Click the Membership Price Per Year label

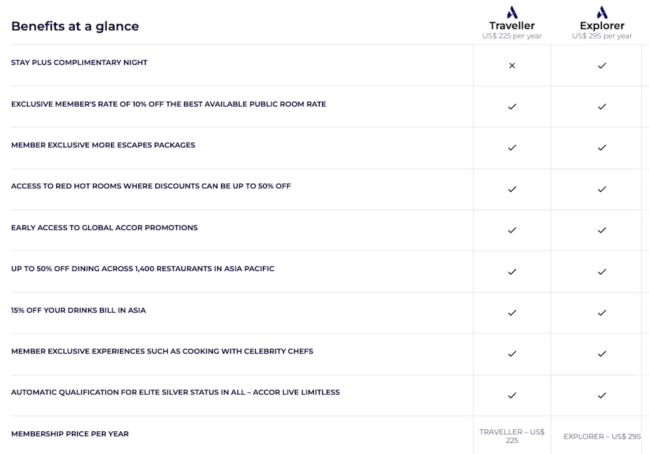tap(70, 434)
